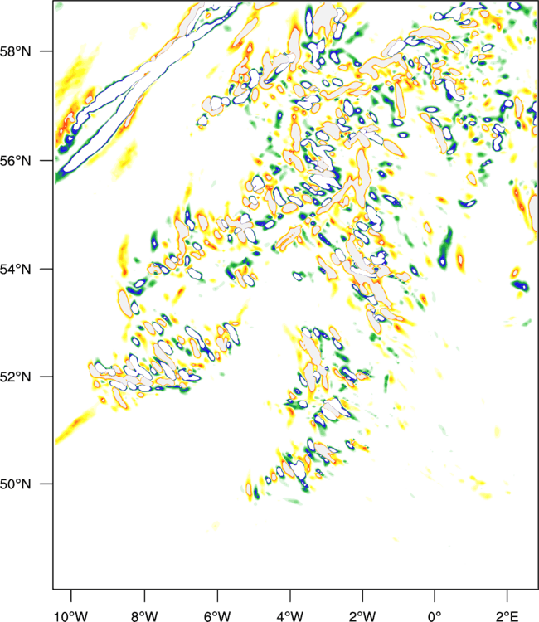Click the 0° longitude label
539x622 pixels.
(435, 616)
